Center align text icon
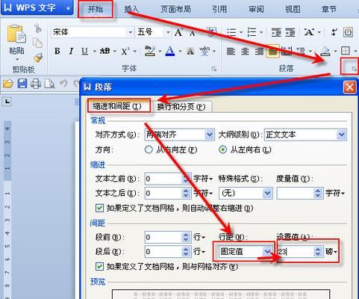Viewport: 359px width, 299px height. (245, 52)
